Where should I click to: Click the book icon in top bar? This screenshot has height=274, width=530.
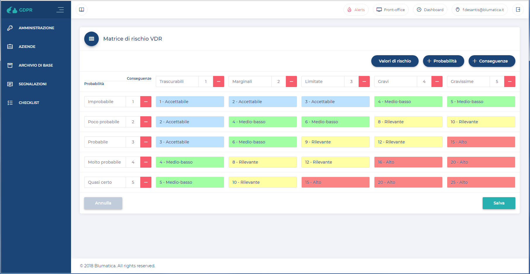(x=82, y=10)
